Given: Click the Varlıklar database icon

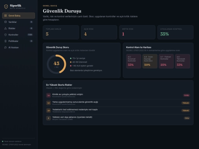Looking at the screenshot, I should click(x=6, y=22).
